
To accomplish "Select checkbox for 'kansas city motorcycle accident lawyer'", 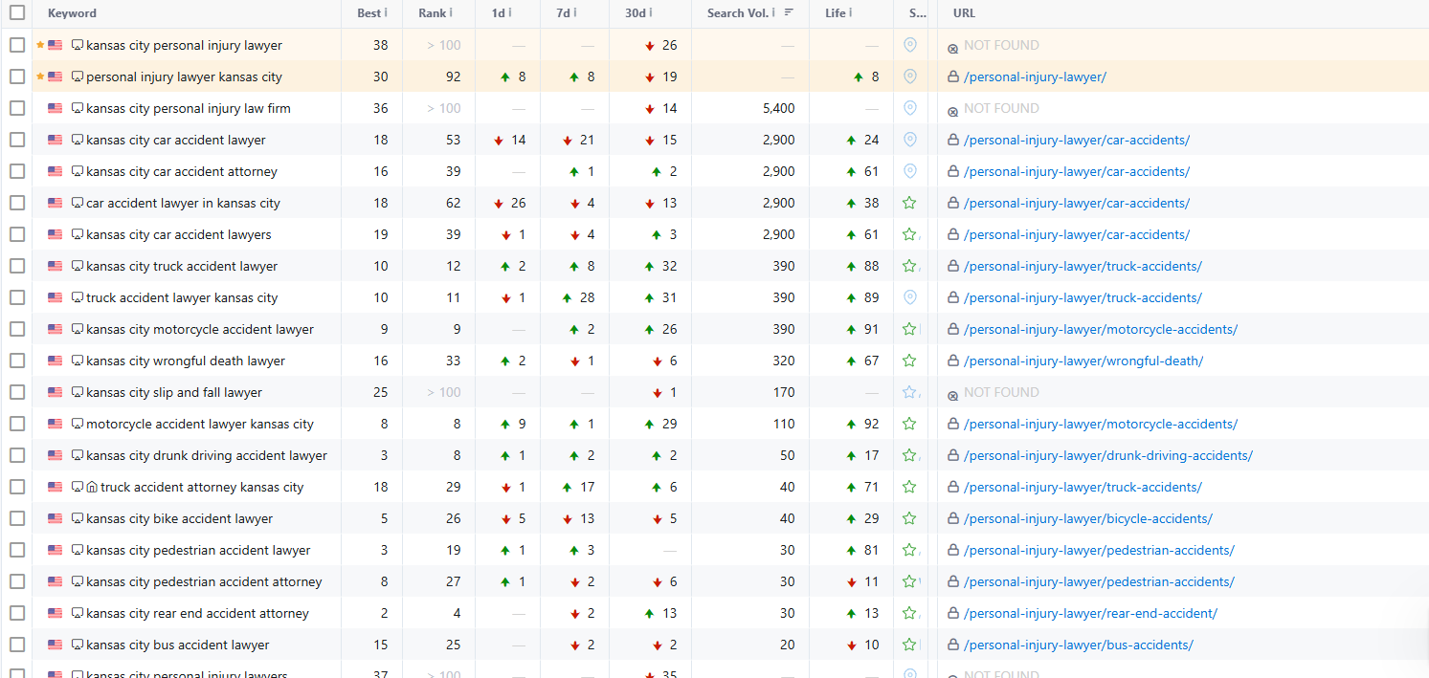I will [x=17, y=329].
